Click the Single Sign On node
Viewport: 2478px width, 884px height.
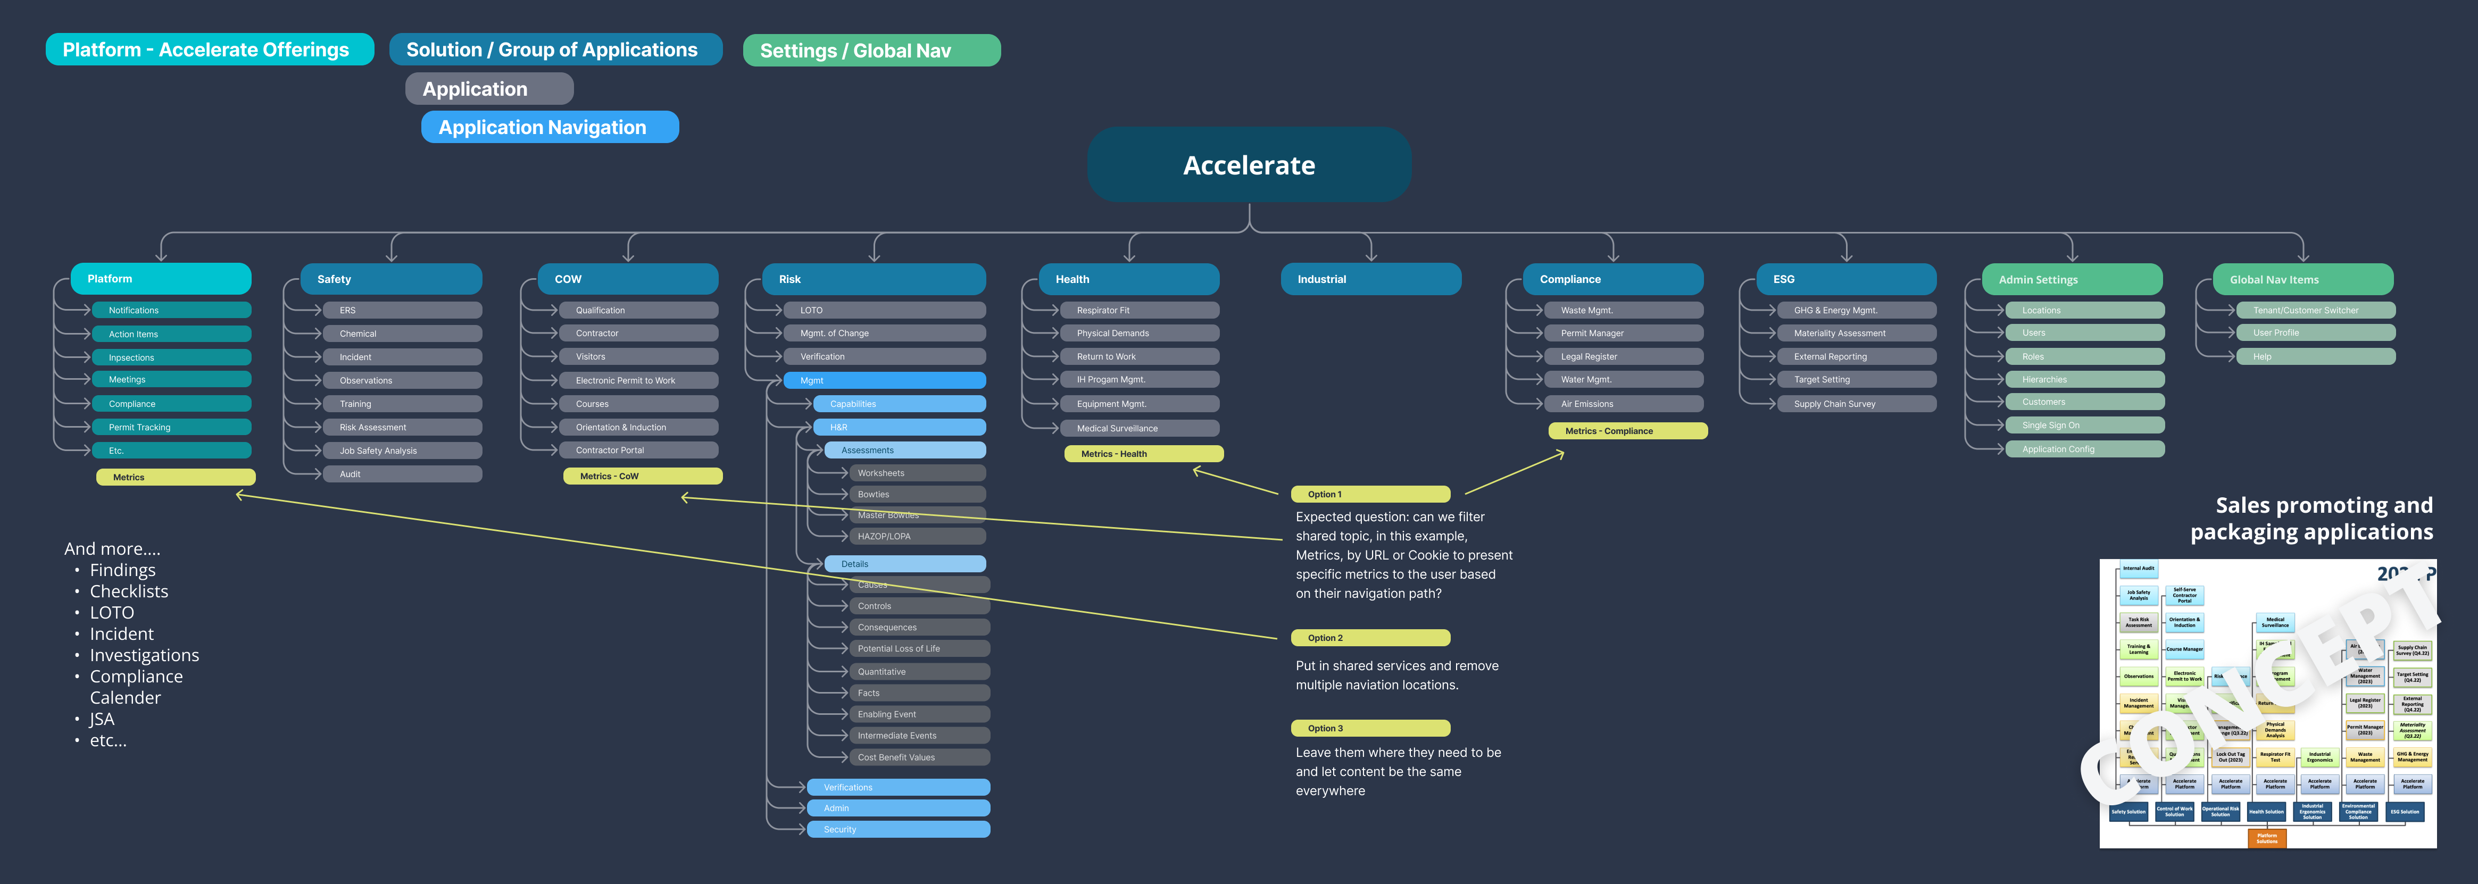pyautogui.click(x=2085, y=425)
